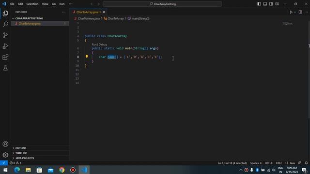Launch Microsoft Edge from taskbar
The height and width of the screenshot is (174, 310).
[x=17, y=170]
